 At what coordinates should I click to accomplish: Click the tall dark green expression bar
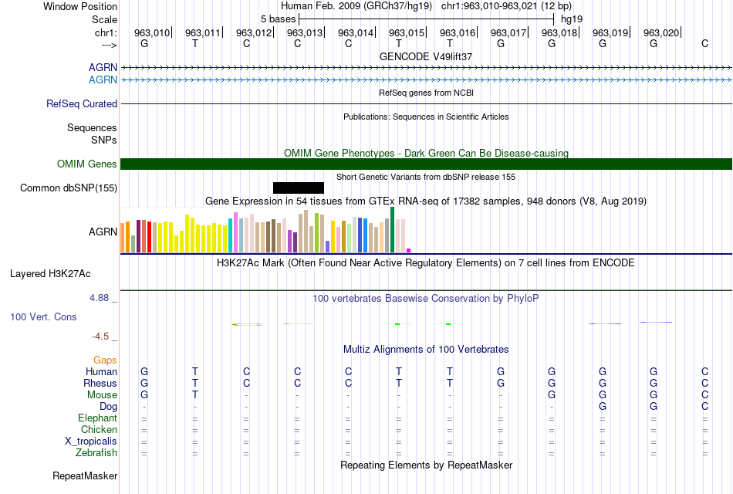click(392, 230)
